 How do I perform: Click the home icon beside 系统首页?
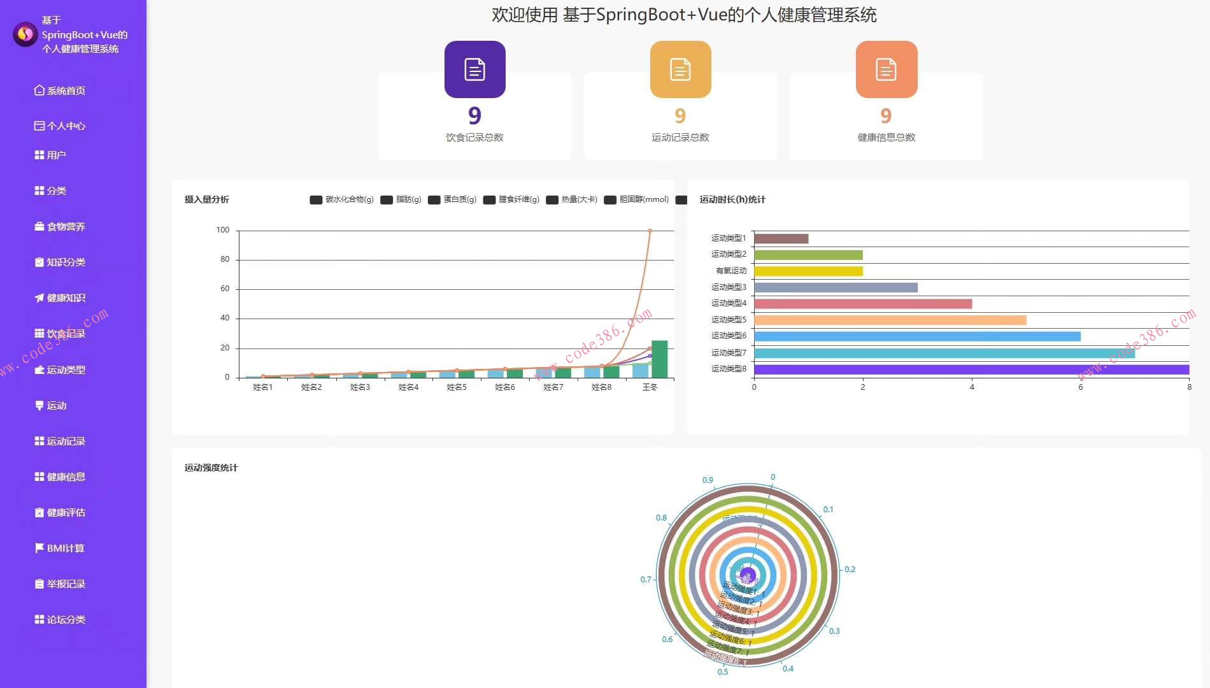39,90
